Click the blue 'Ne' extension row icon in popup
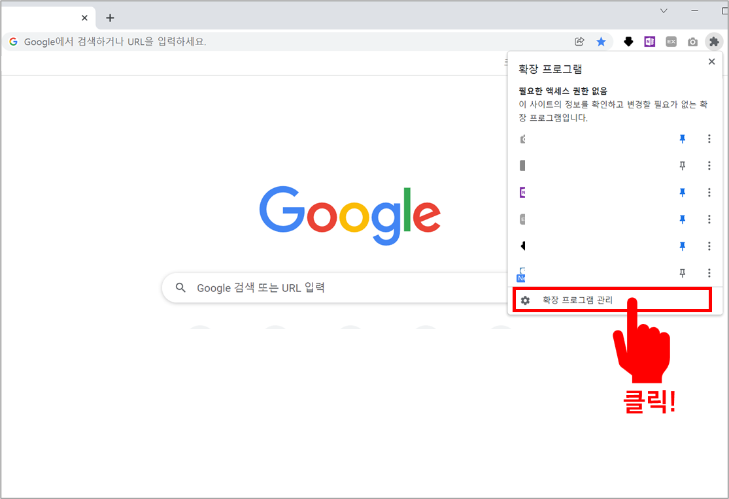The height and width of the screenshot is (499, 729). pyautogui.click(x=521, y=274)
